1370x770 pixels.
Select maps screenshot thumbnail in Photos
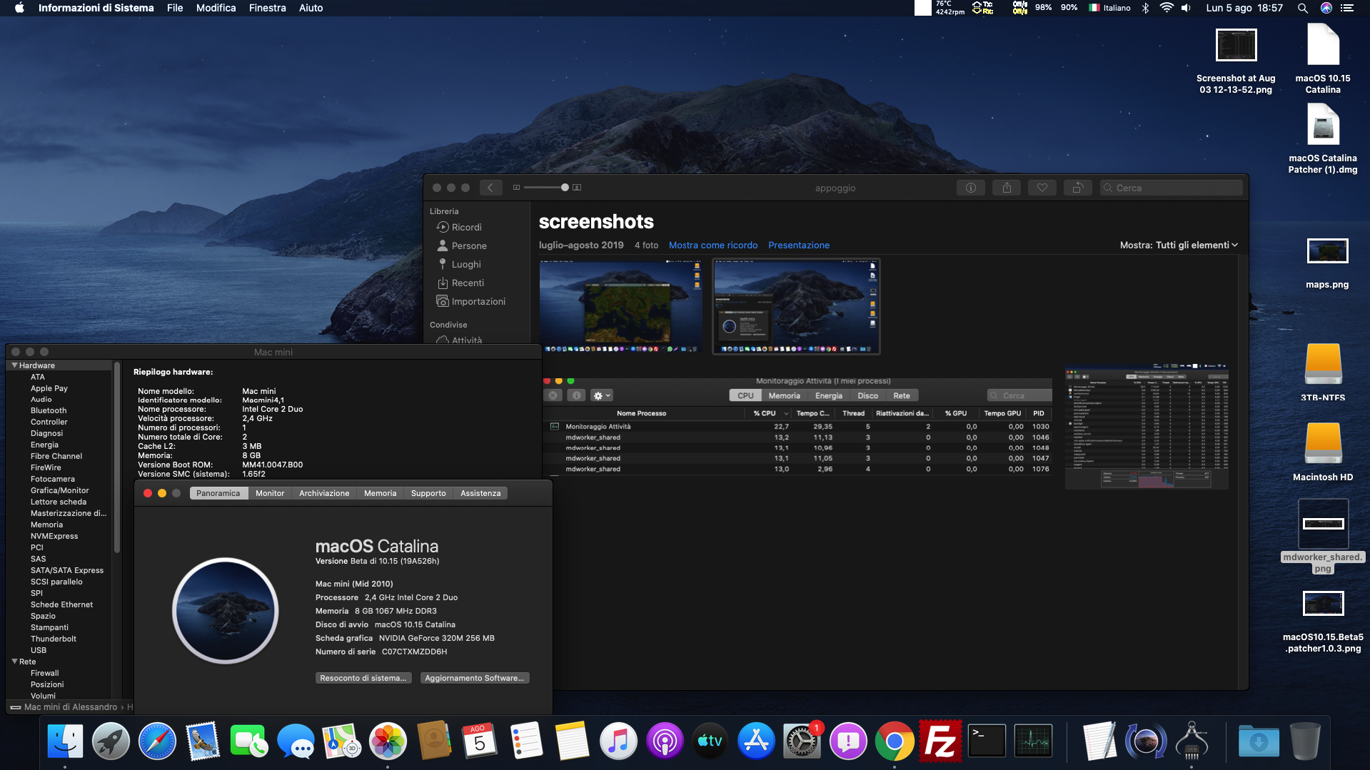click(x=621, y=307)
